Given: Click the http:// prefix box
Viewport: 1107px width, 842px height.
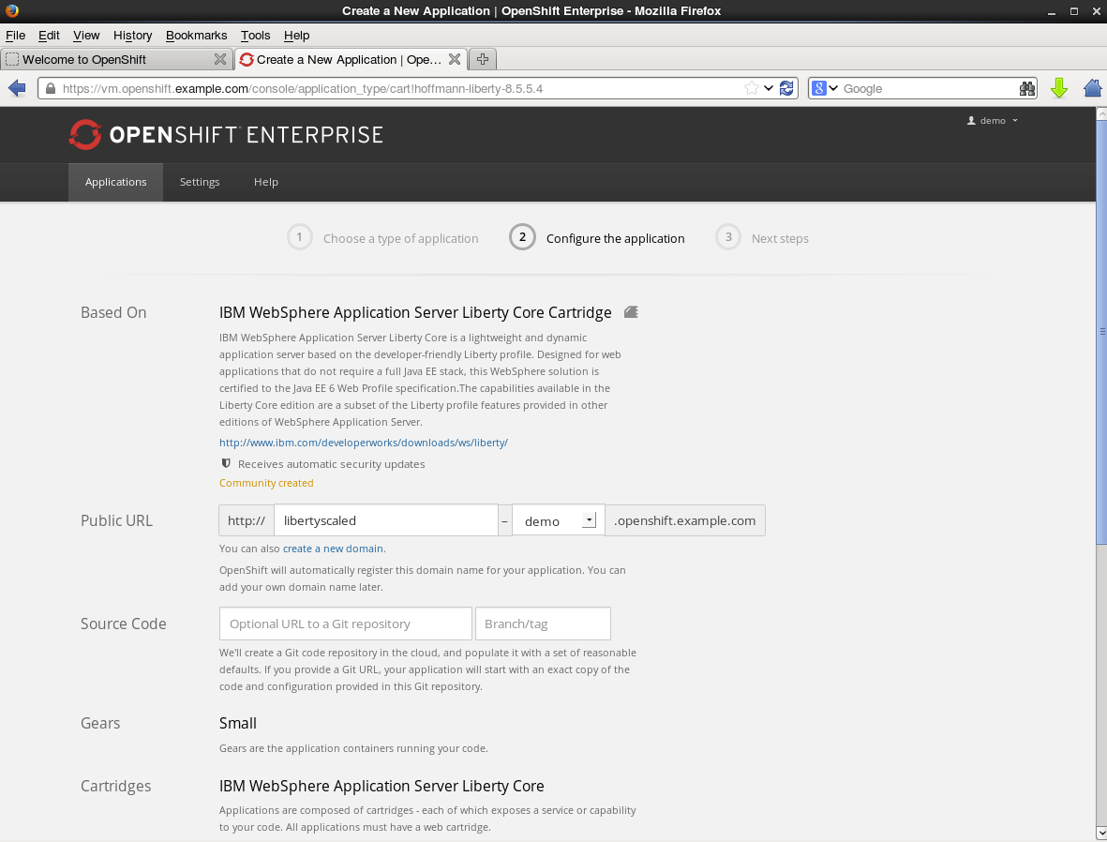Looking at the screenshot, I should pyautogui.click(x=247, y=520).
